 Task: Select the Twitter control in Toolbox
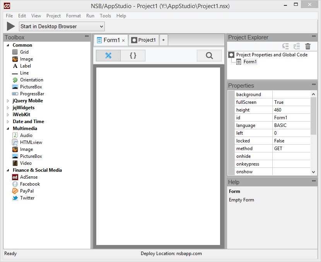[27, 198]
